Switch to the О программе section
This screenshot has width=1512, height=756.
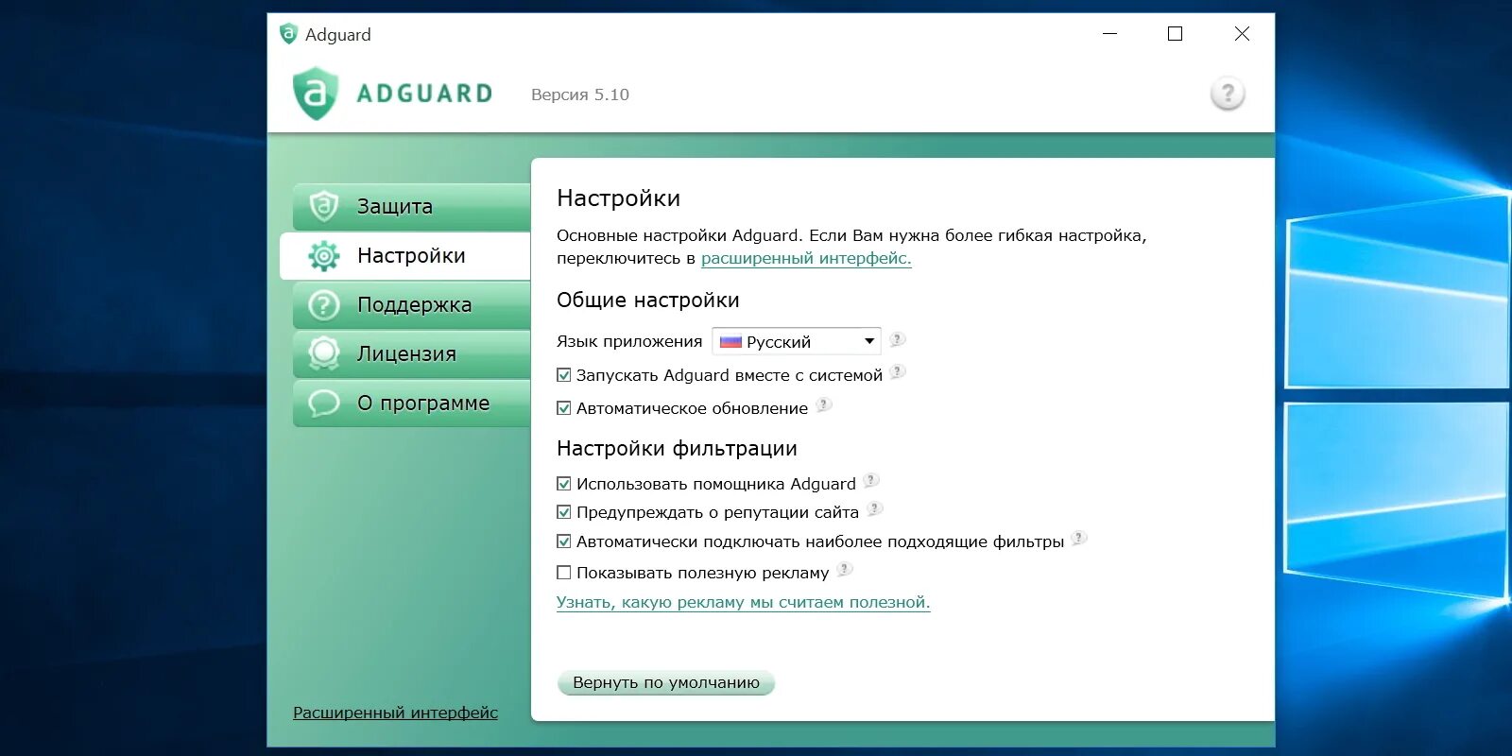pyautogui.click(x=411, y=403)
